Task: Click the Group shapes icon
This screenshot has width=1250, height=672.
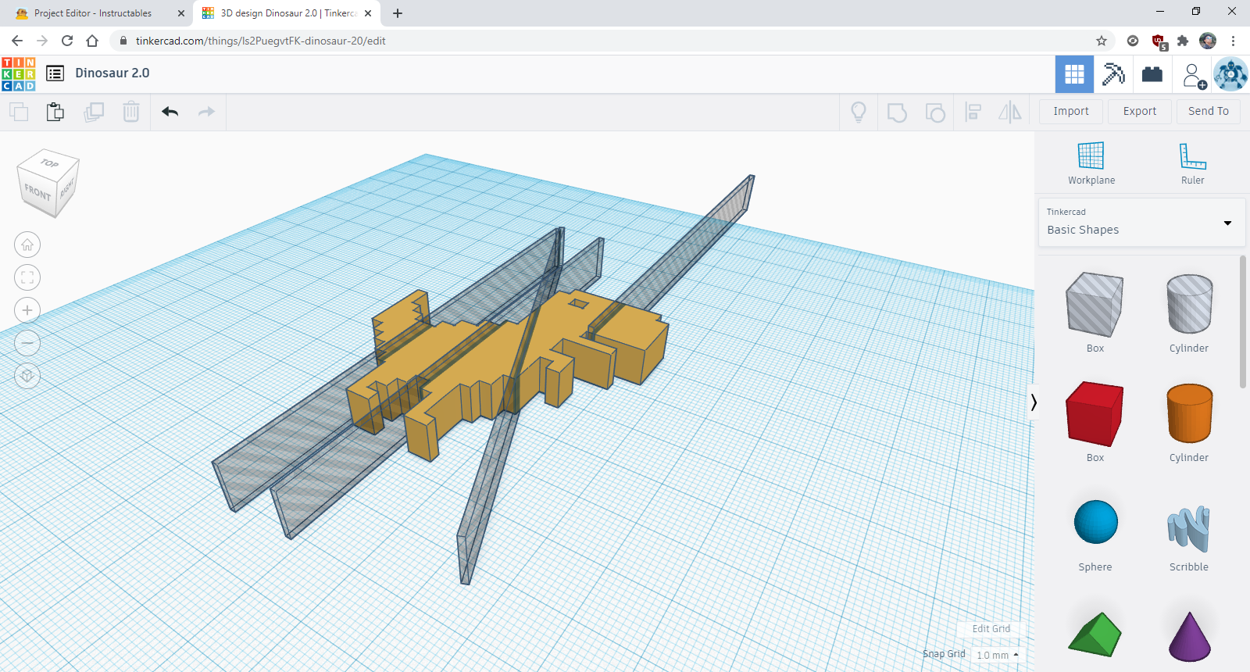Action: click(897, 113)
